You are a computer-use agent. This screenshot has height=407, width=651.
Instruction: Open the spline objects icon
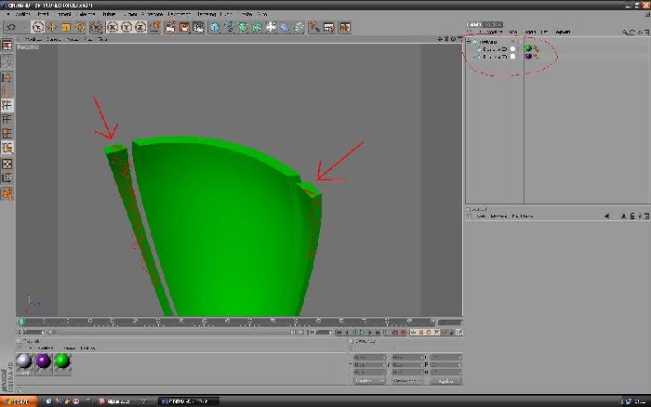pyautogui.click(x=229, y=27)
